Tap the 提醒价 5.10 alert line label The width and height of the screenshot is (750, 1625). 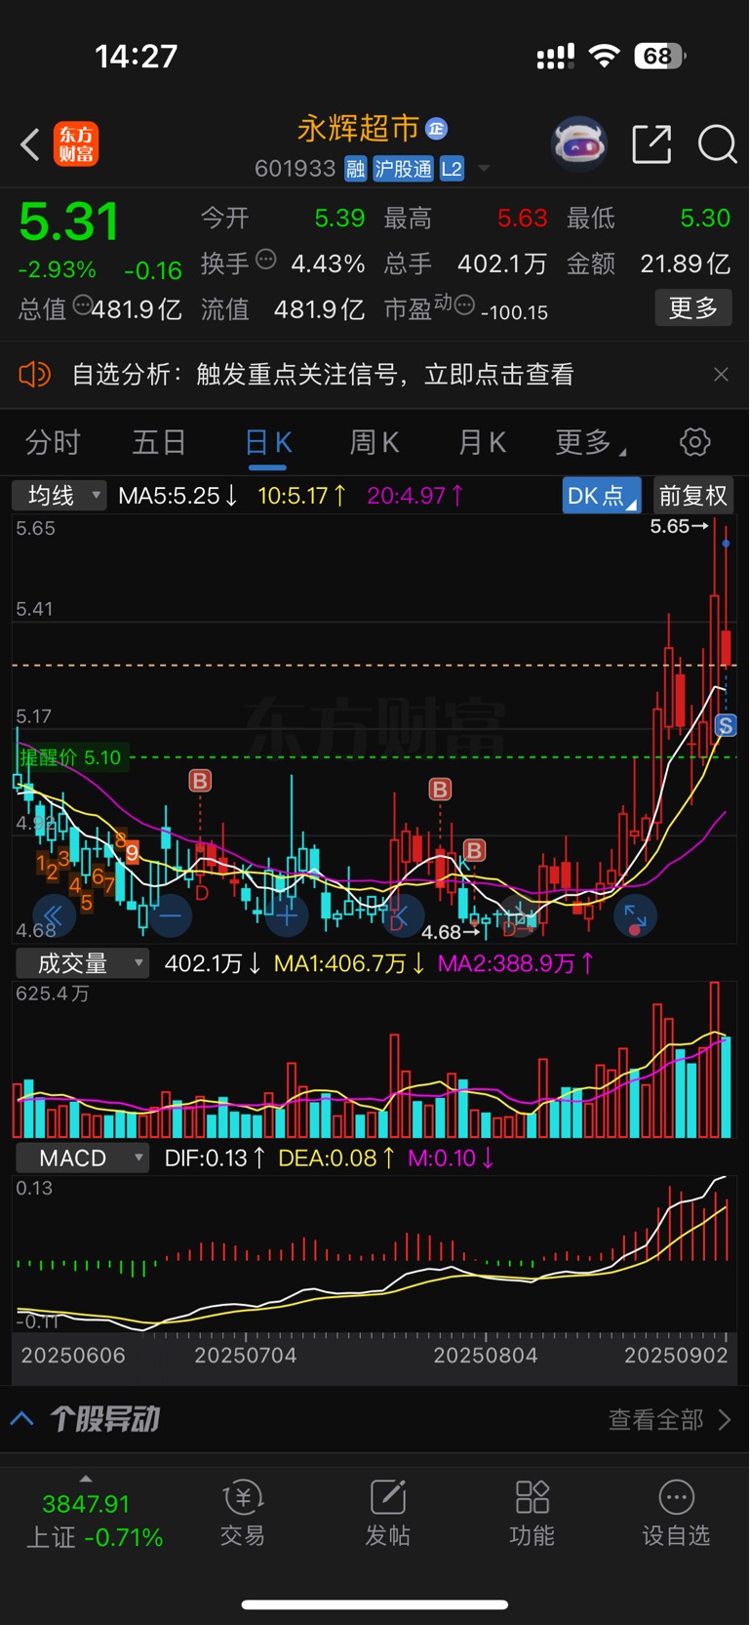pyautogui.click(x=70, y=757)
